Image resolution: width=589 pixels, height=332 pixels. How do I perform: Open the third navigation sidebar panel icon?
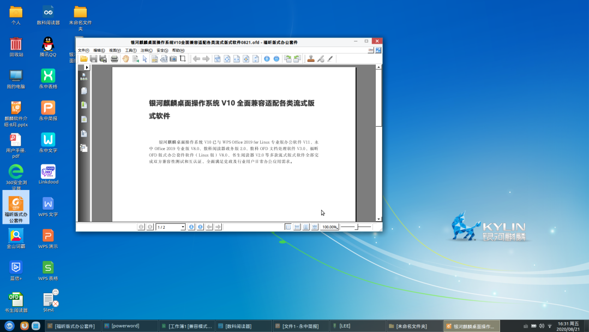click(x=84, y=105)
